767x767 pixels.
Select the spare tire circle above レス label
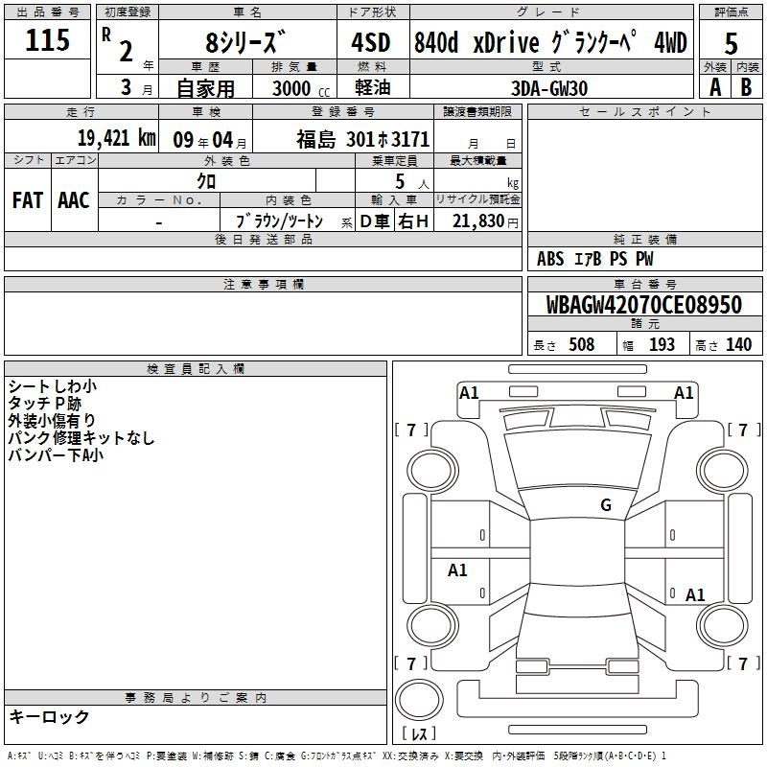419,700
